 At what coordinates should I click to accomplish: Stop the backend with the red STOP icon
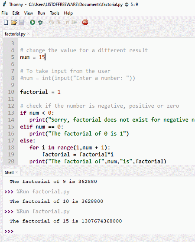tap(85, 23)
